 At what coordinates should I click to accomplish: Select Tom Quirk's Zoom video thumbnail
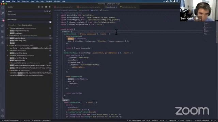pyautogui.click(x=199, y=11)
